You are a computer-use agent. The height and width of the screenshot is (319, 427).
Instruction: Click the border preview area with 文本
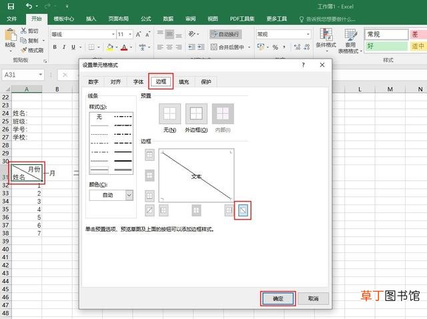(196, 175)
